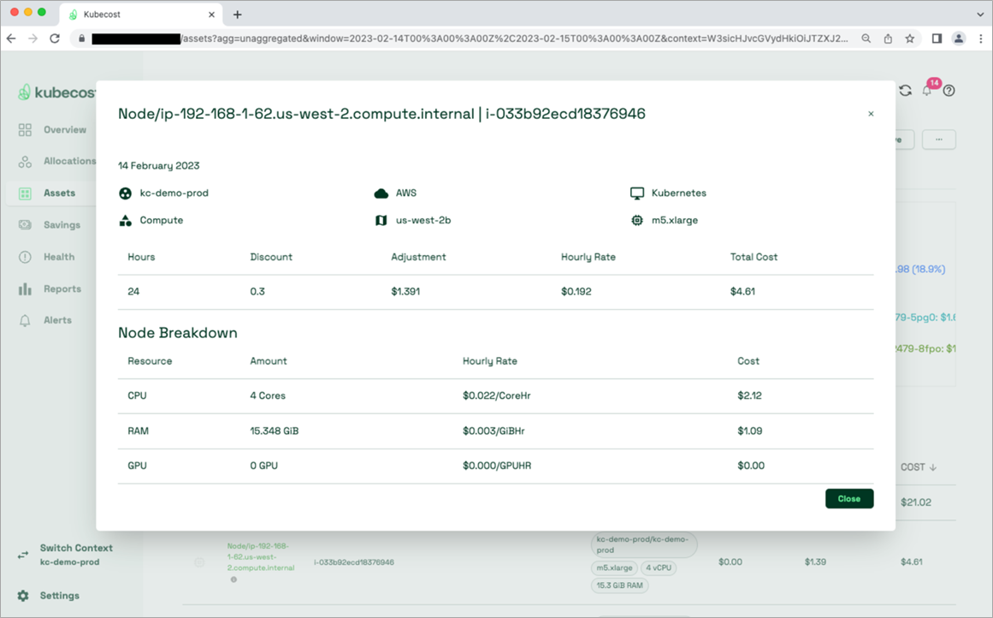
Task: Click the Switch Context arrows icon
Action: pyautogui.click(x=23, y=555)
